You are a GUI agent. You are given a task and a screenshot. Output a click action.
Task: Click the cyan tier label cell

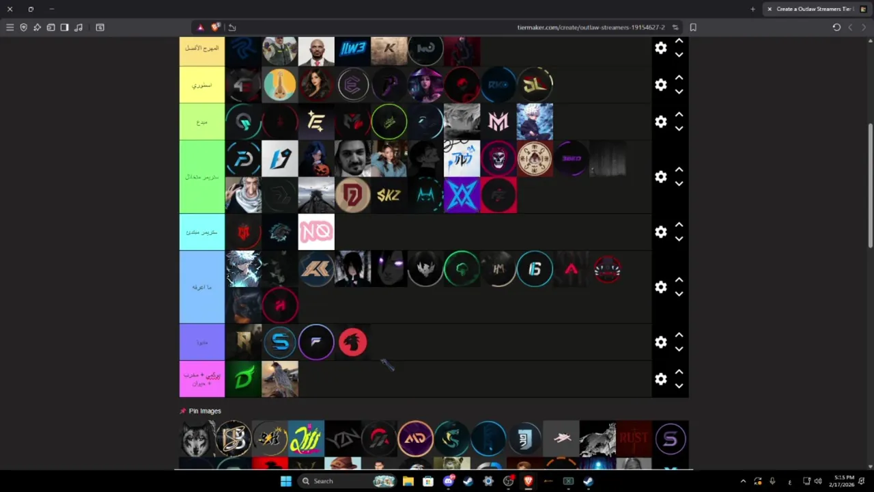point(202,232)
